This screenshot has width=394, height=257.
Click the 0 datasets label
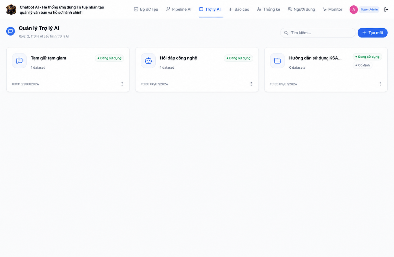297,68
